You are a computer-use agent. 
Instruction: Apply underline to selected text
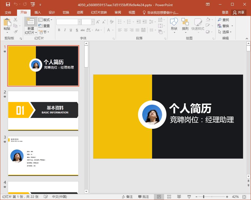70,30
